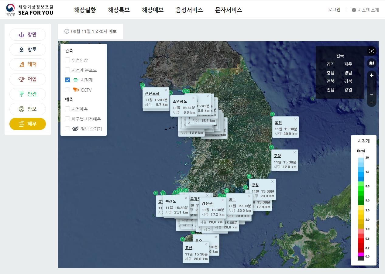Open the 항로 (route) category
385x274 pixels.
point(28,50)
